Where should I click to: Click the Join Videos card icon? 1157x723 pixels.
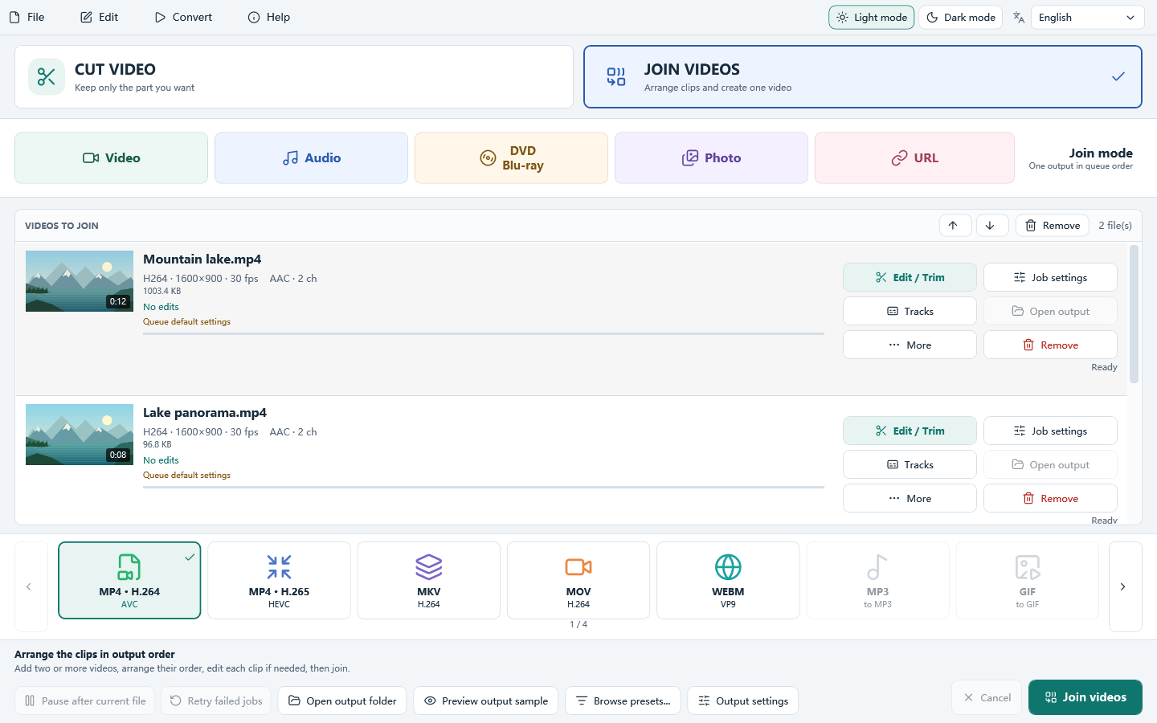click(616, 77)
